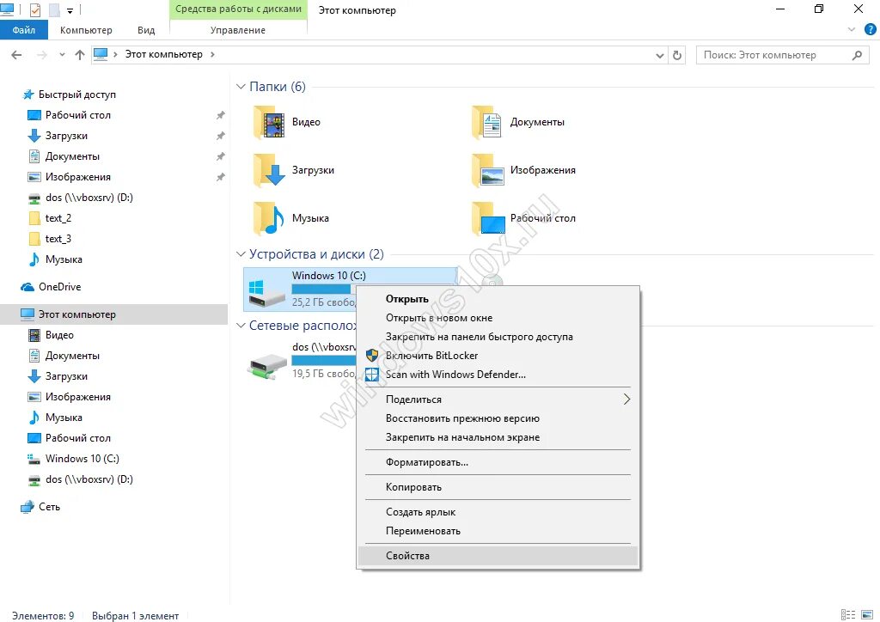880x622 pixels.
Task: Choose Создать ярлык in the context menu
Action: click(x=498, y=512)
